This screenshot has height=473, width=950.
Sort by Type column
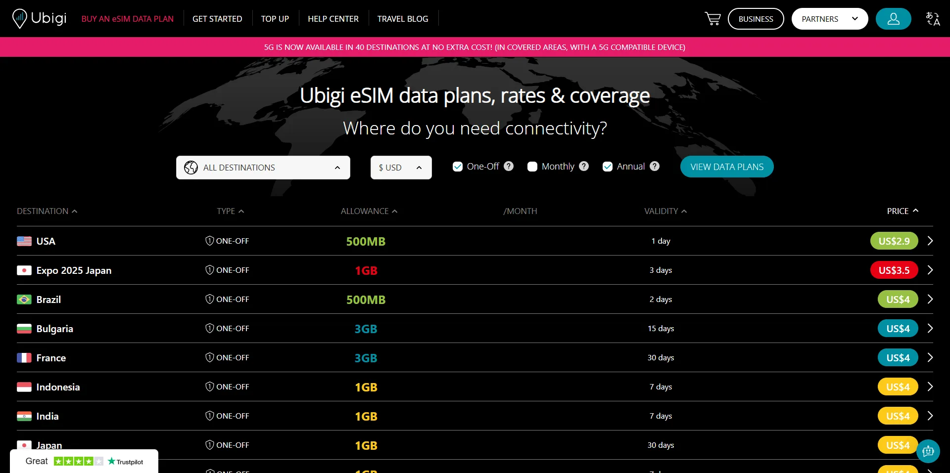coord(230,211)
